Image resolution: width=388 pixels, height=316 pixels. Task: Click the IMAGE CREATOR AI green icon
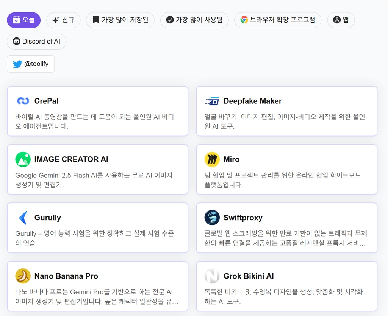coord(23,159)
